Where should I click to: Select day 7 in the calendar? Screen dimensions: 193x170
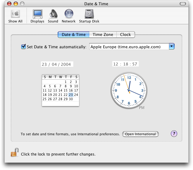point(60,86)
